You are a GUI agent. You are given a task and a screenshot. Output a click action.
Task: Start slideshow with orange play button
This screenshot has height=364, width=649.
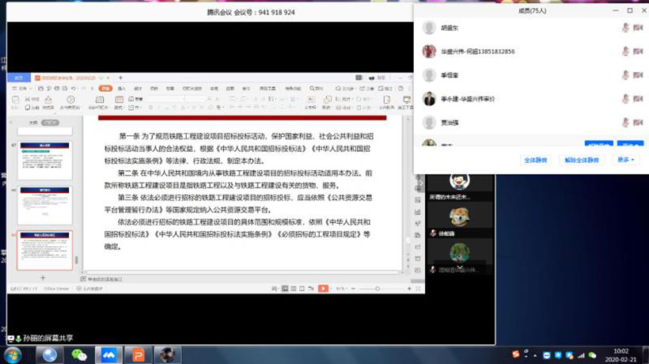[x=323, y=289]
